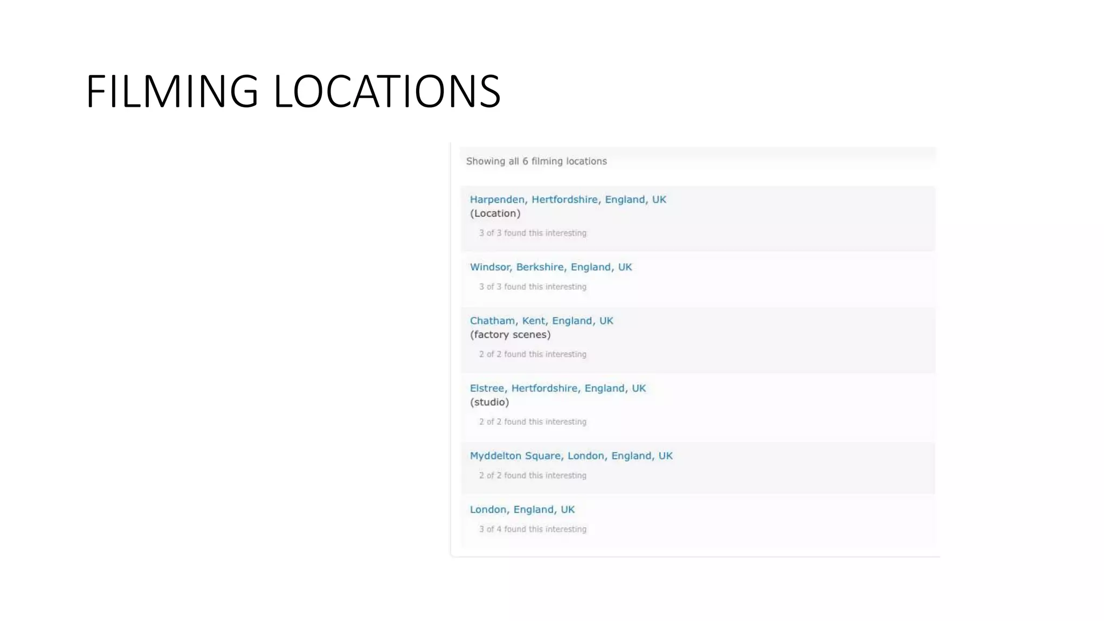Click '2 of 2 found this interesting' under Myddelton Square
This screenshot has height=621, width=1104.
point(532,475)
